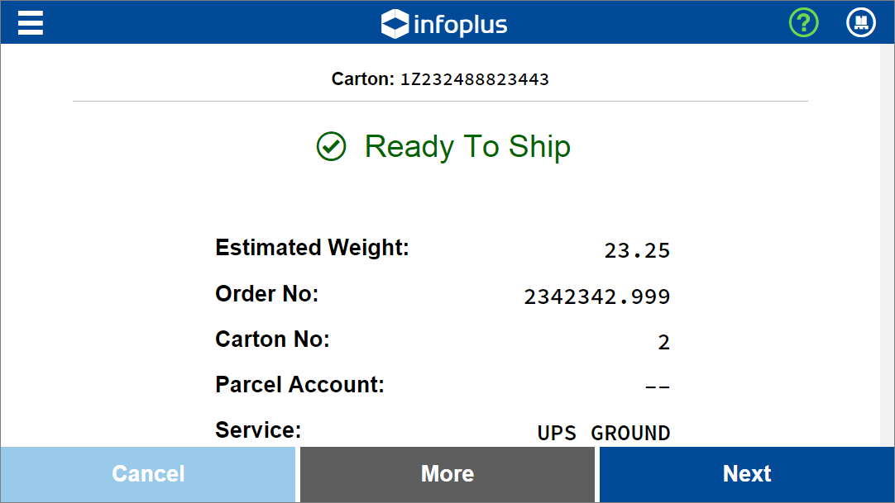Click the Service label
This screenshot has width=895, height=503.
coord(258,430)
